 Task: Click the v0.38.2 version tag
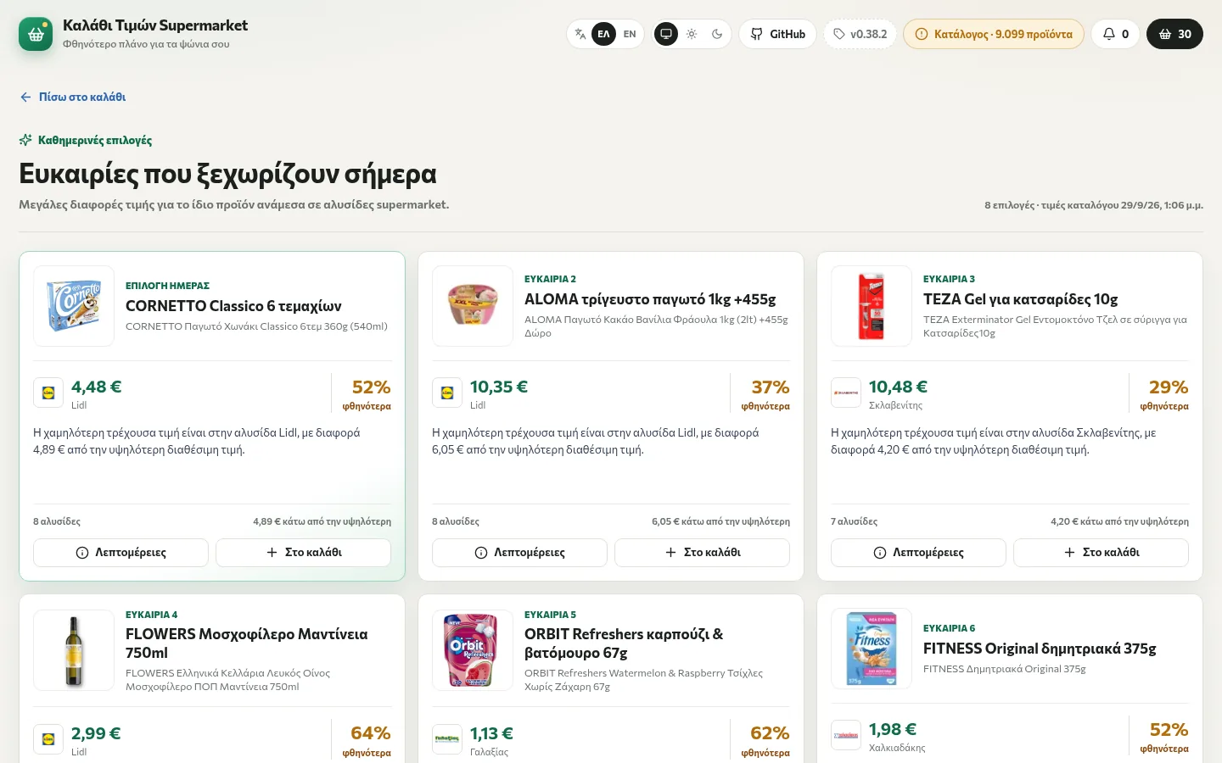860,34
